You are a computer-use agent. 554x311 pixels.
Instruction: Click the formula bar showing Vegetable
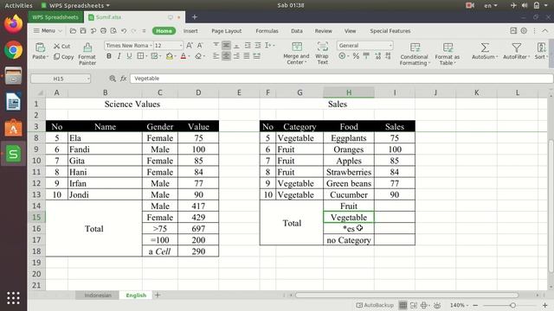[341, 79]
